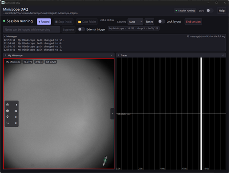The height and width of the screenshot is (173, 229).
Task: Click the config file path under title
Action: (40, 13)
